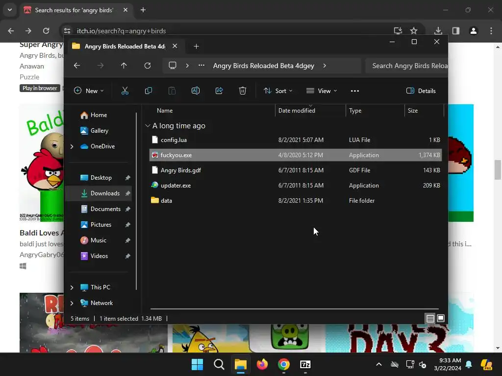This screenshot has height=376, width=502.
Task: Expand This PC in navigation pane
Action: point(72,287)
